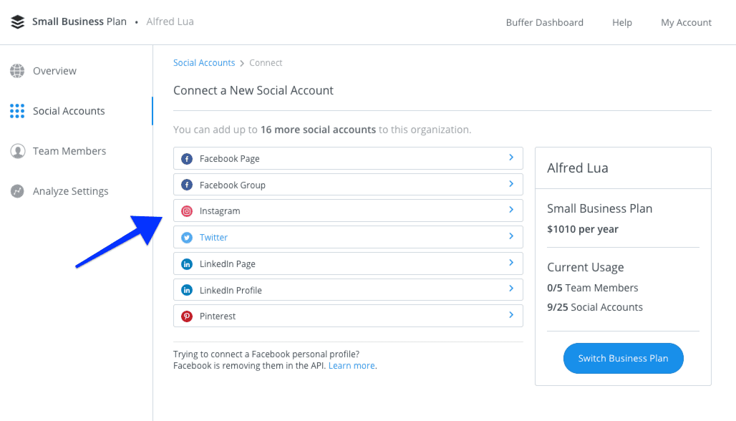Click the Pinterest logo icon
This screenshot has height=421, width=736.
[x=187, y=316]
